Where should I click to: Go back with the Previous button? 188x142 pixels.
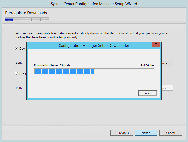click(x=122, y=133)
